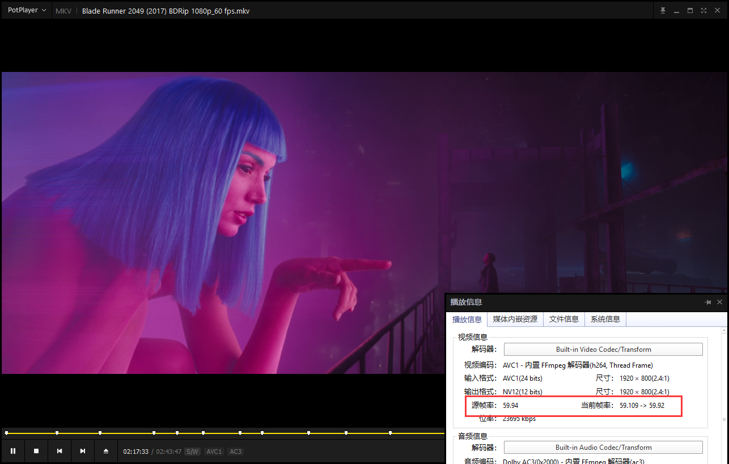The image size is (729, 464).
Task: Toggle the S/W decoder indicator
Action: [x=192, y=452]
